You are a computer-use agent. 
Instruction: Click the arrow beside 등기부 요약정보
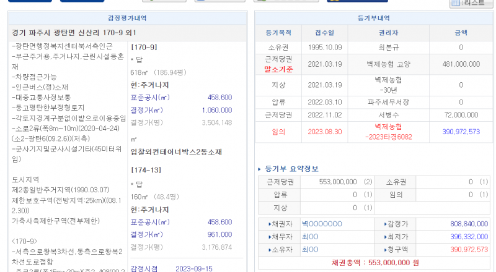259,168
